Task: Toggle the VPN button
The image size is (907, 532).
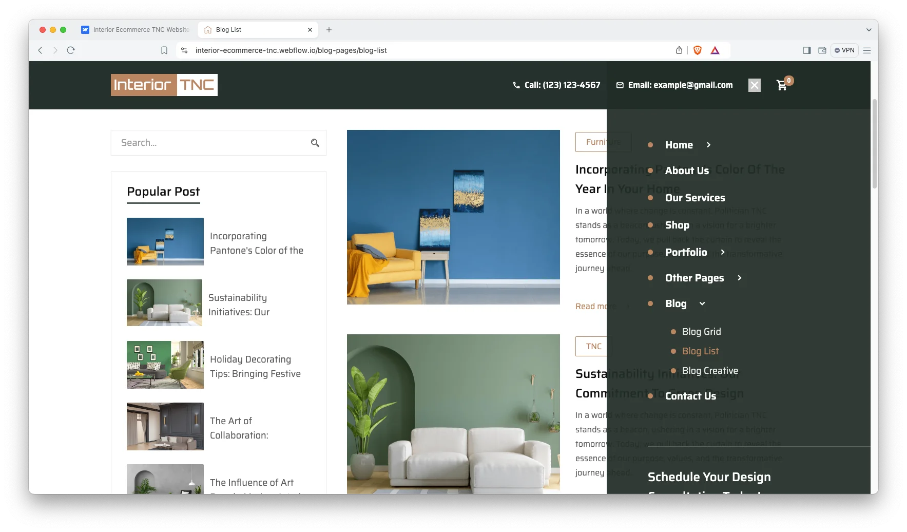Action: point(844,50)
